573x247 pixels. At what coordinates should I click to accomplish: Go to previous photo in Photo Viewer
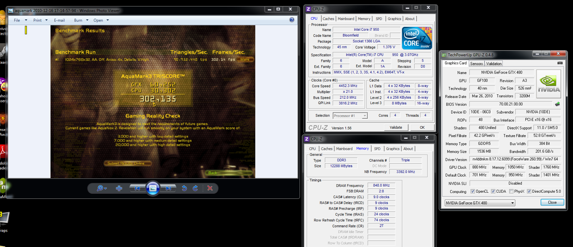[x=138, y=188]
